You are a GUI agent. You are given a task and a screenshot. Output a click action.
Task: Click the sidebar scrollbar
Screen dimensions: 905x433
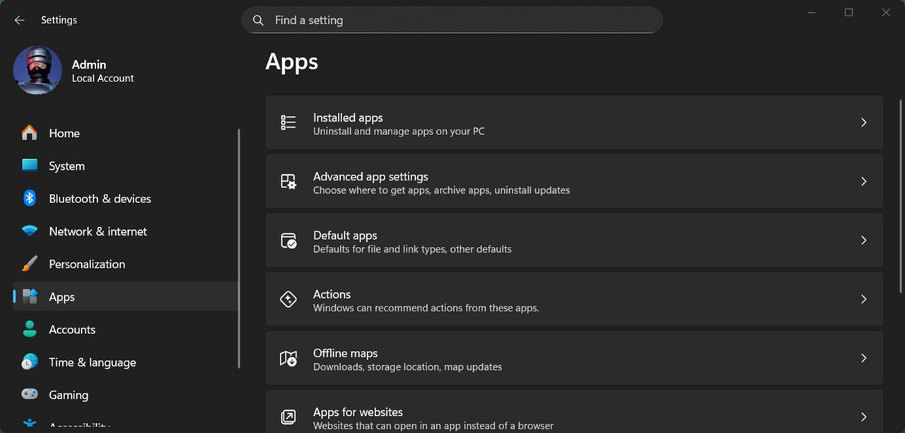239,248
